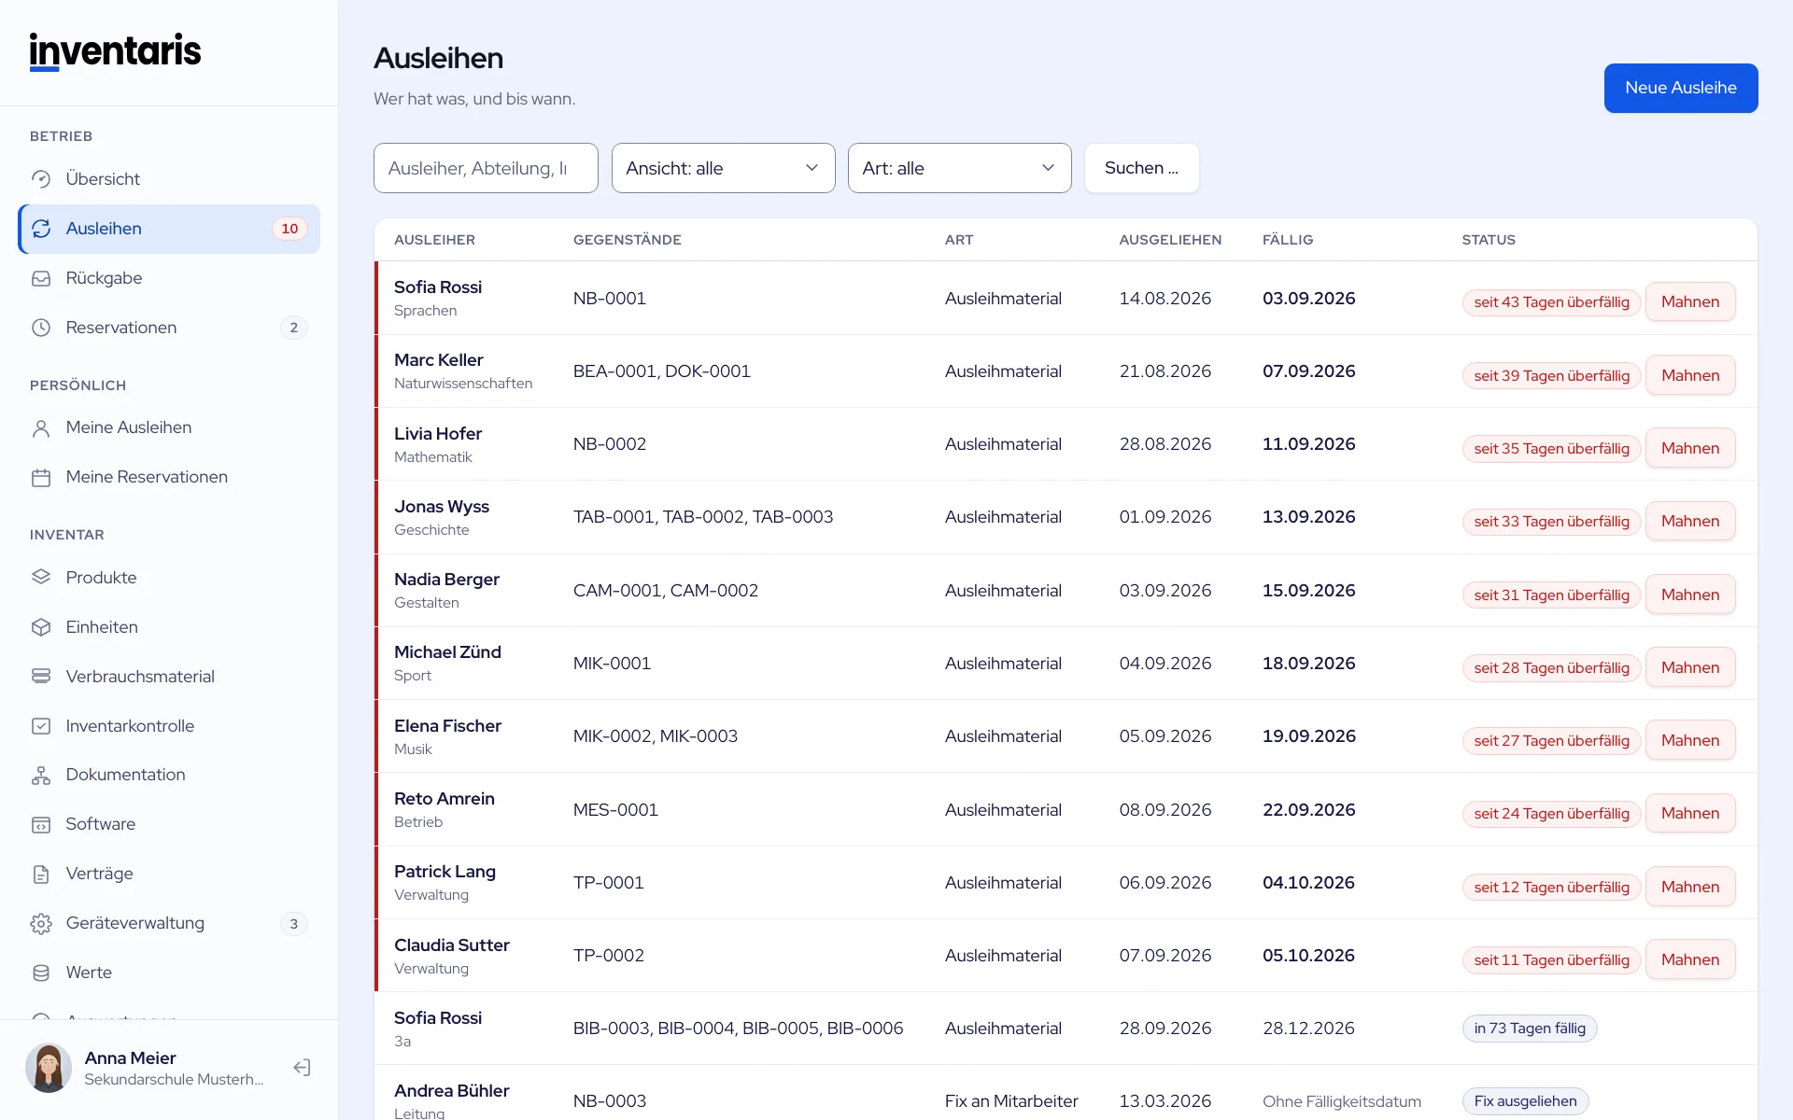
Task: Click the Werte database icon
Action: coord(41,973)
